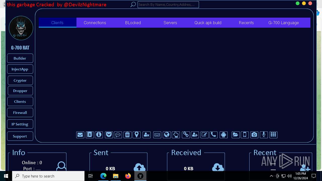Click the yellow window circle button

click(x=304, y=3)
